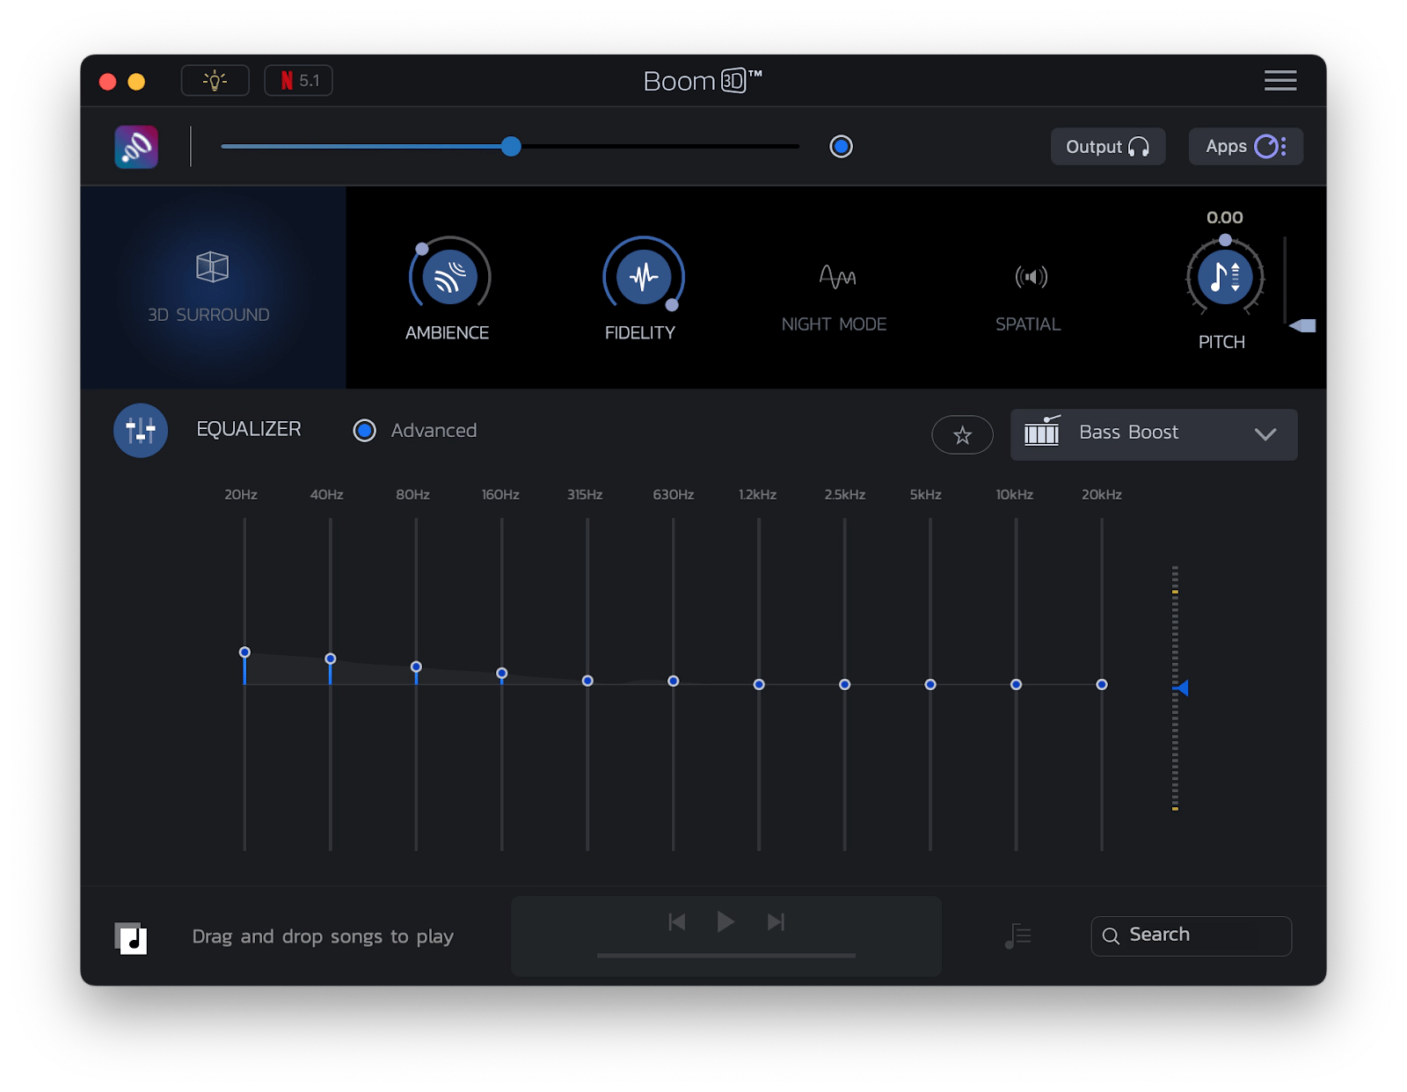Open the Output device selector
This screenshot has height=1092, width=1407.
click(x=1108, y=147)
